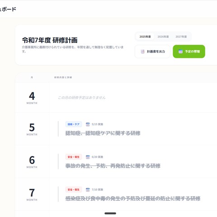Image resolution: width=217 pixels, height=217 pixels.
Task: Click the 7/10 実施 date label
Action: point(97,189)
